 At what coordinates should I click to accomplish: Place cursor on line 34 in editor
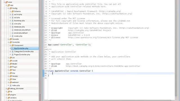(x=111, y=73)
